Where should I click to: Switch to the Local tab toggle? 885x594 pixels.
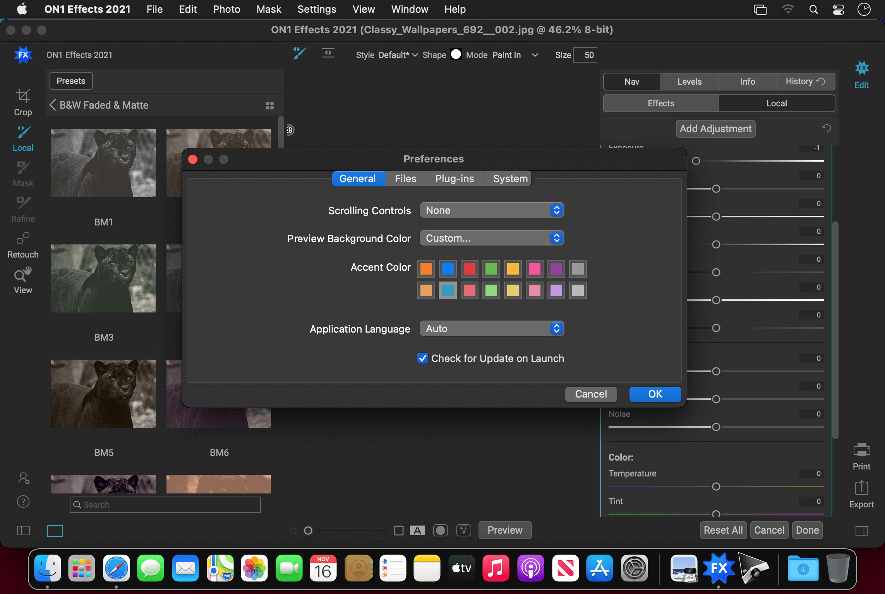pyautogui.click(x=776, y=103)
